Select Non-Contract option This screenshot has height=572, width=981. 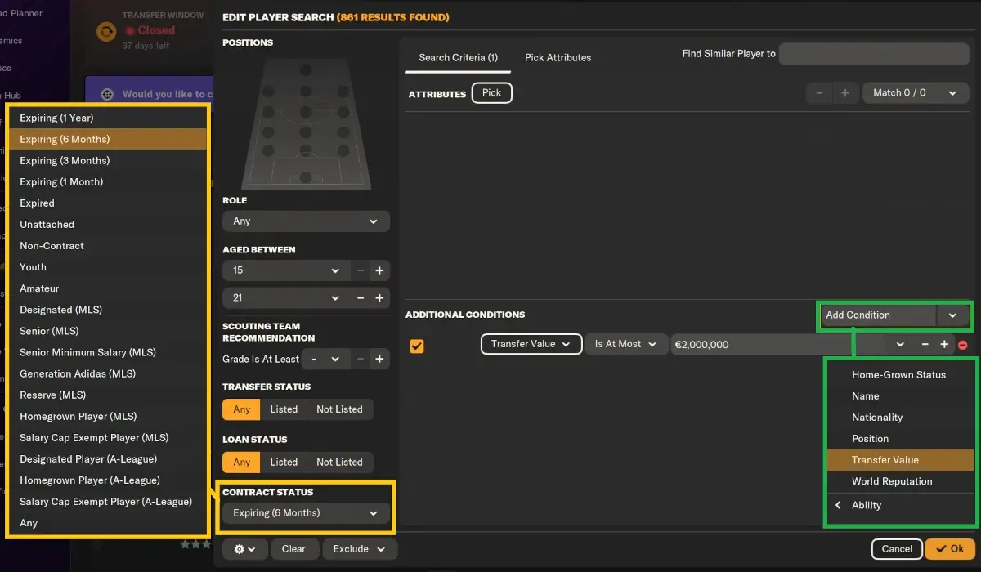(x=107, y=246)
